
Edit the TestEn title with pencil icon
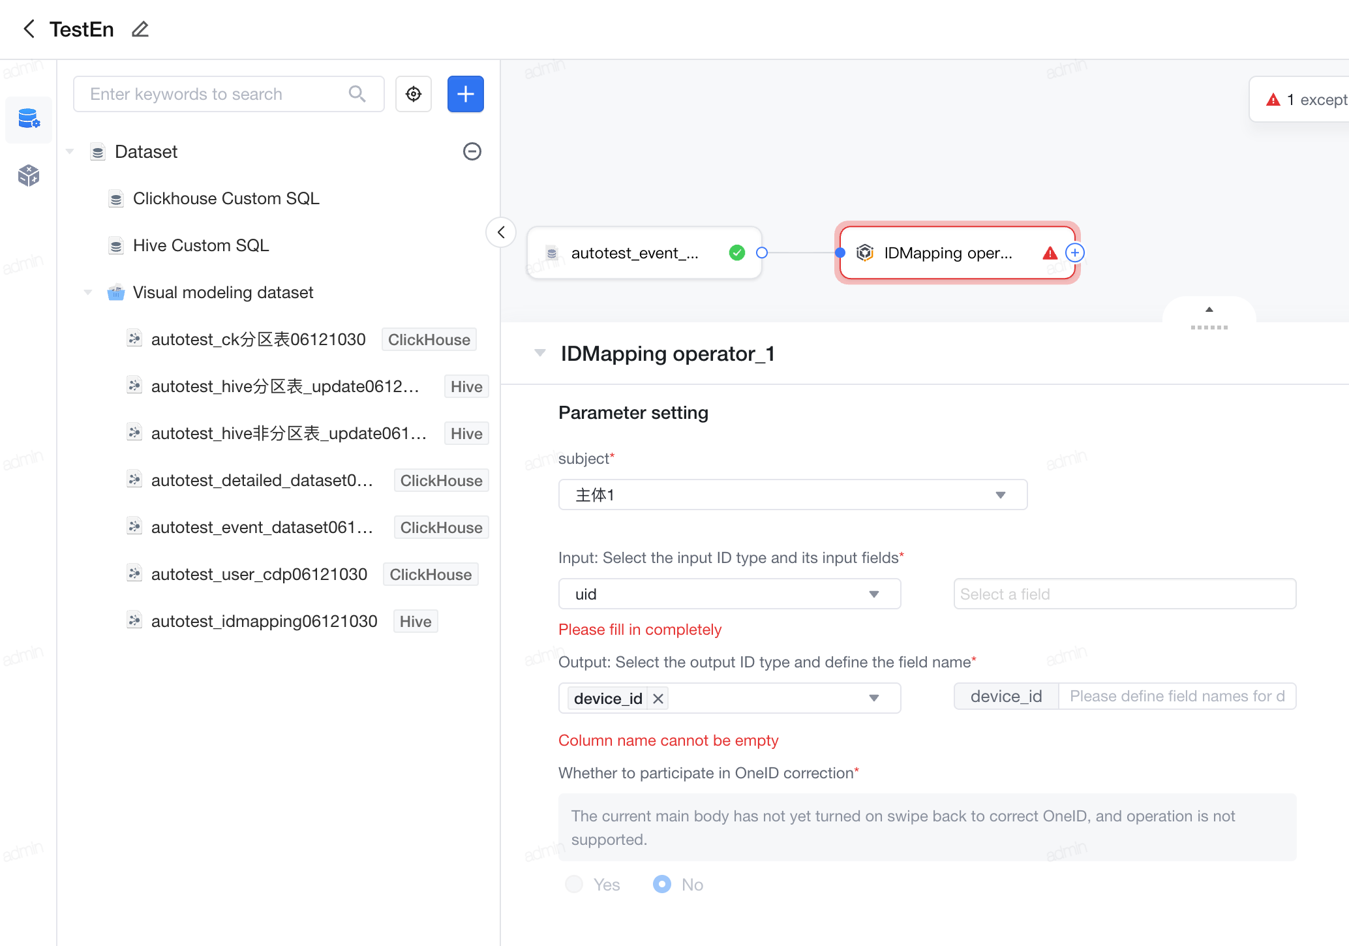coord(140,29)
